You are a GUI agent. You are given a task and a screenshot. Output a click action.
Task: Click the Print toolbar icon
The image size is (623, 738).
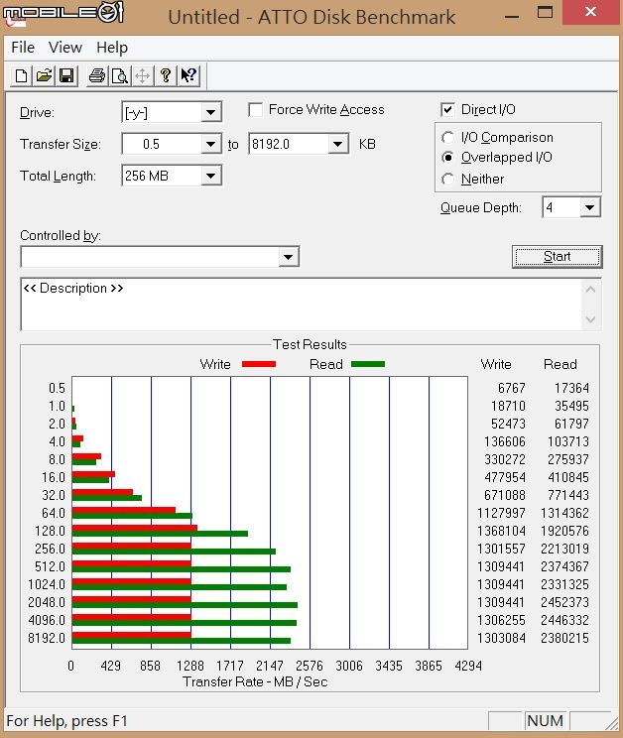(97, 75)
